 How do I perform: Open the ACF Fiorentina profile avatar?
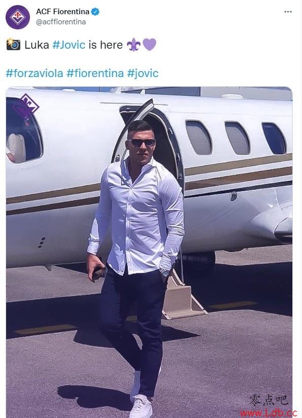point(18,17)
